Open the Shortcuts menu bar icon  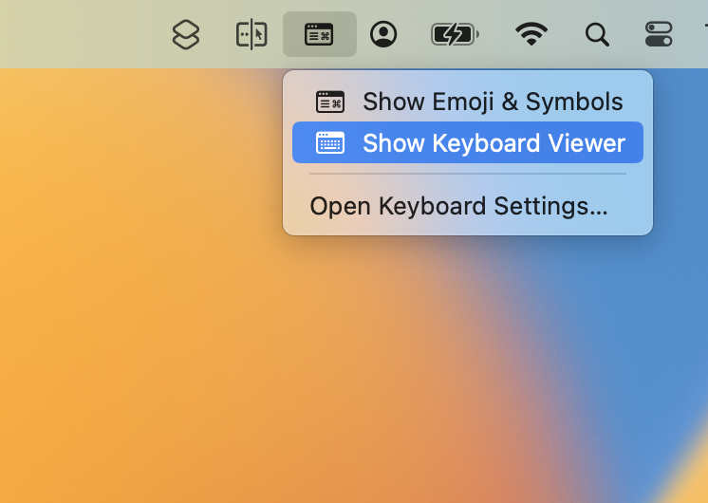coord(186,34)
